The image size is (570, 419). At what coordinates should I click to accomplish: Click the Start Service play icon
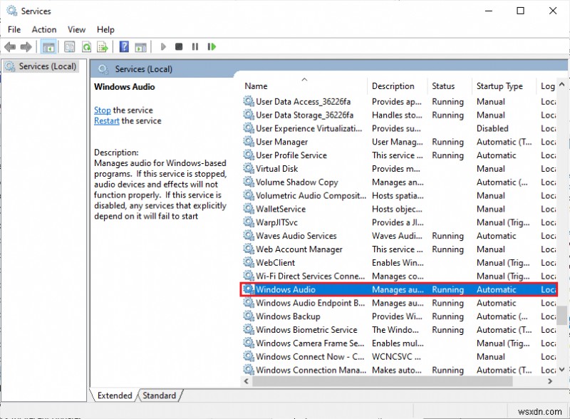click(x=163, y=47)
